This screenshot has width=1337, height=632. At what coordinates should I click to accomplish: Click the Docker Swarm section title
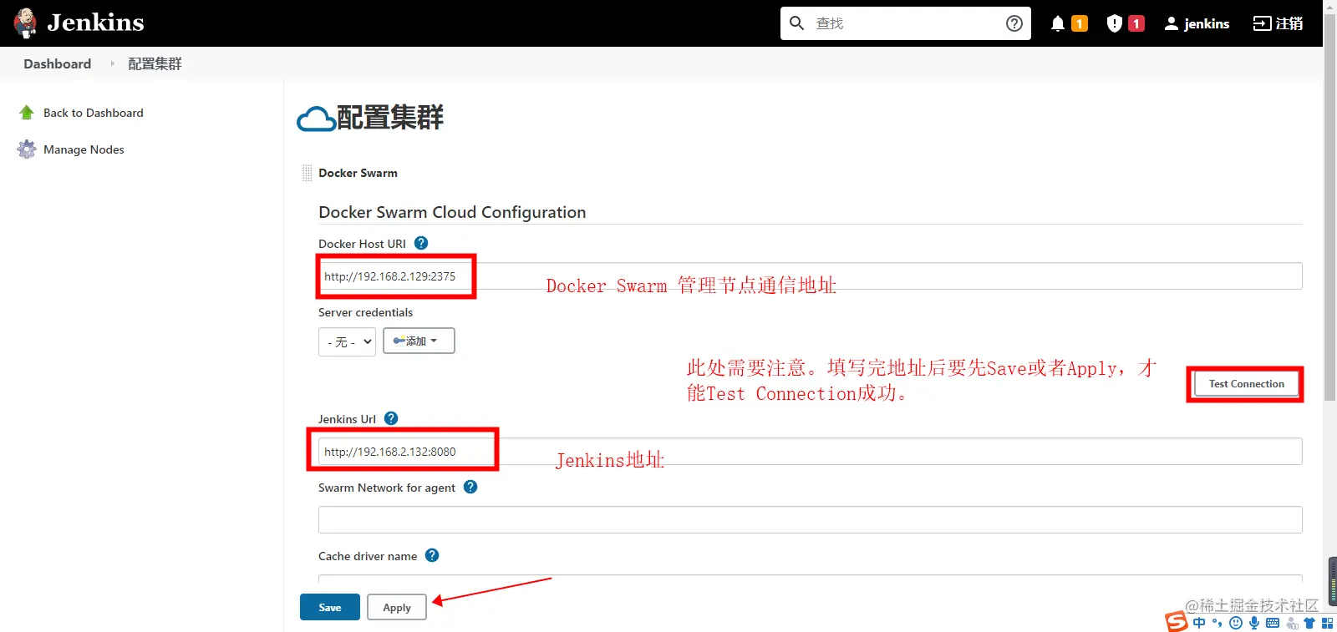coord(358,173)
